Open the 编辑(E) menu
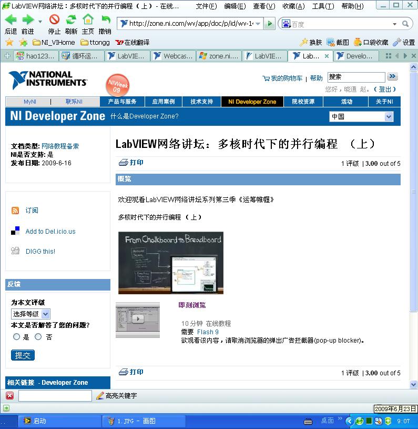This screenshot has height=429, width=418. (235, 6)
